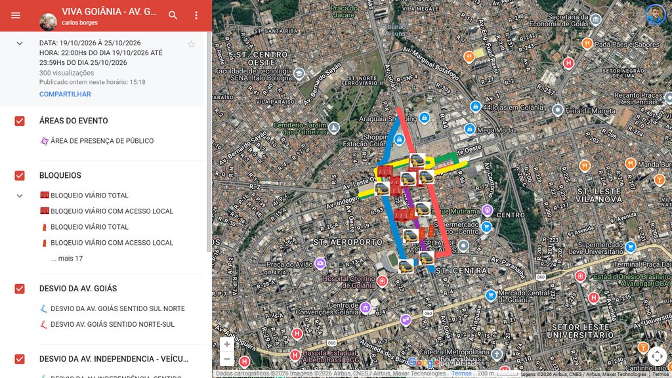Zoom in on the map
Image resolution: width=672 pixels, height=378 pixels.
[x=227, y=344]
